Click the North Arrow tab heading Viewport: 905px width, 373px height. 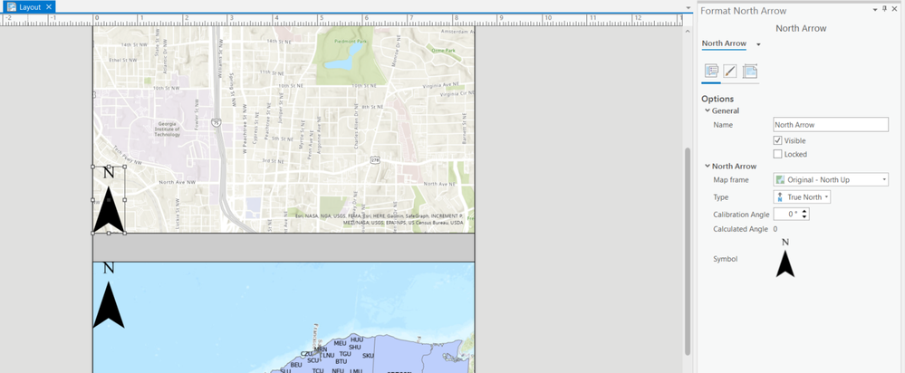coord(724,43)
